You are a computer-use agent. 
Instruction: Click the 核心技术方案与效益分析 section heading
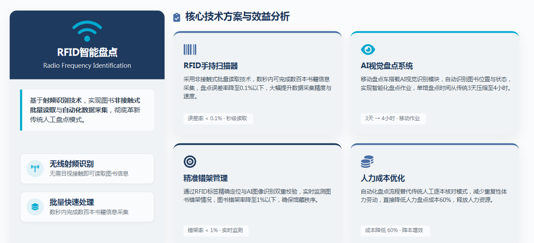(x=237, y=17)
